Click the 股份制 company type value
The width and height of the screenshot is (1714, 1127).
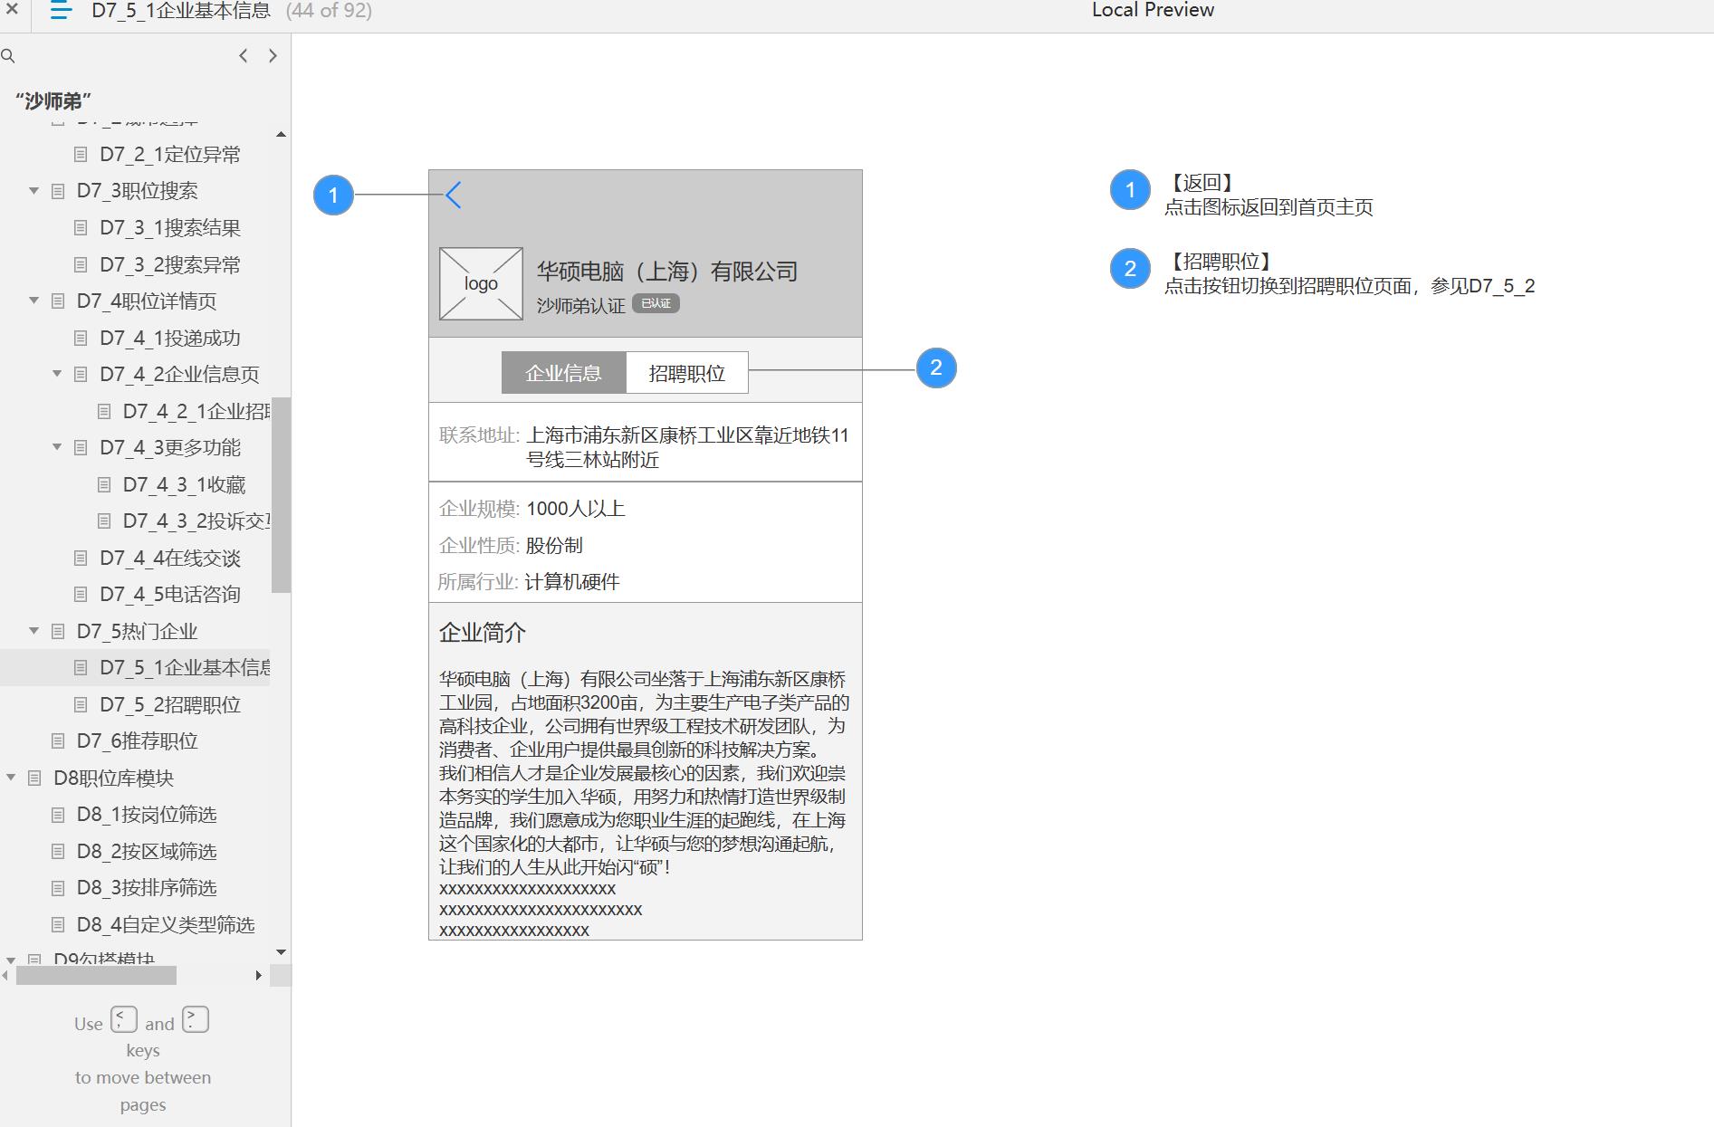tap(554, 546)
